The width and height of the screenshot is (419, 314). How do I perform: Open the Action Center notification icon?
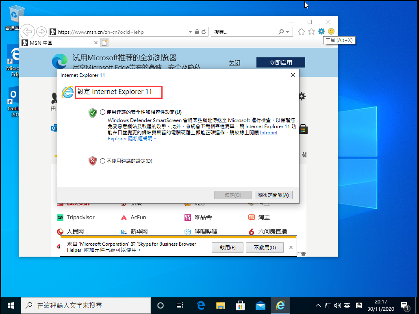click(x=405, y=306)
